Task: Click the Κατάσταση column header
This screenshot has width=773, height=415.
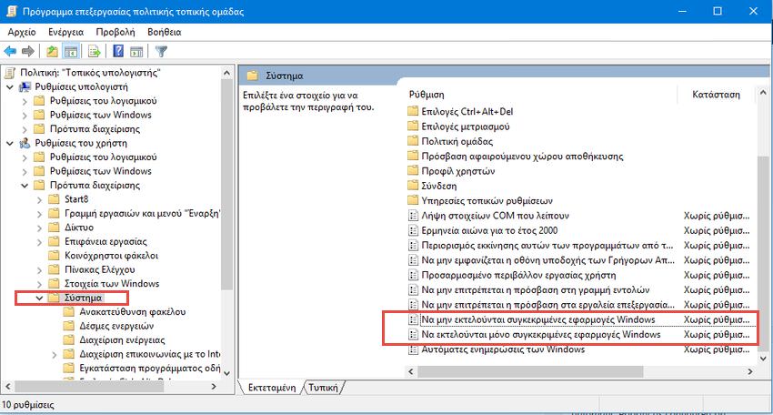Action: point(716,94)
